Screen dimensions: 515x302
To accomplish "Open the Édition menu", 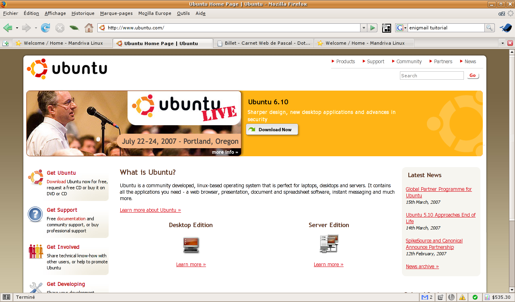I will coord(31,13).
